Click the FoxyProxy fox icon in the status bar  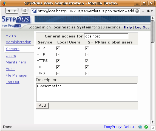(140, 127)
